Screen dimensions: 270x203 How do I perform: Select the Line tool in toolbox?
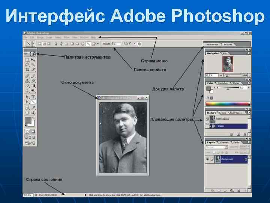33,102
